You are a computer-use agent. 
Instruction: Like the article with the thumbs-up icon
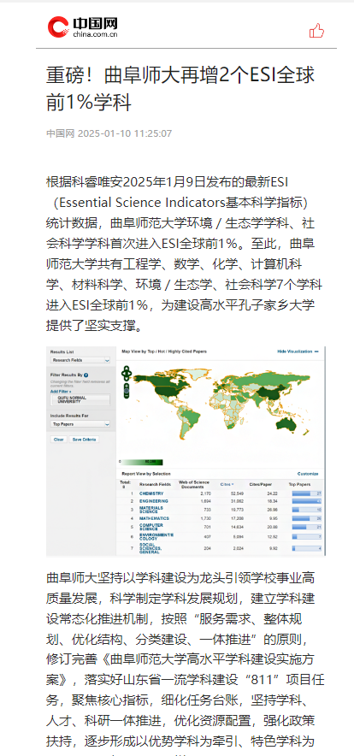[x=316, y=31]
